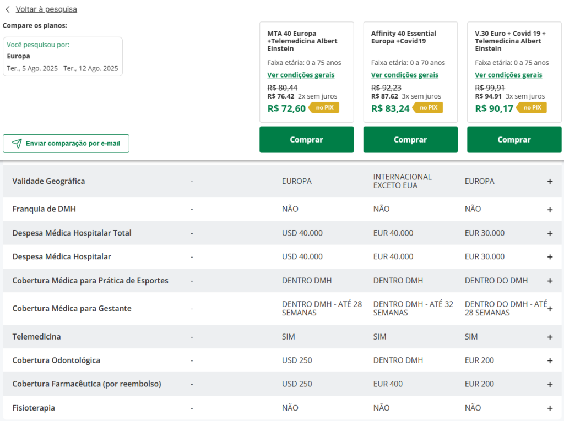Image resolution: width=564 pixels, height=421 pixels.
Task: Click the R$ 94,91 3x sem juros price
Action: pyautogui.click(x=509, y=96)
